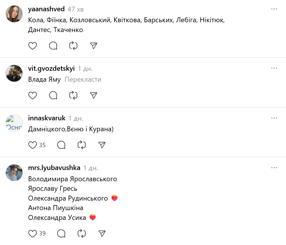The image size is (286, 245).
Task: Like innaskvaruk's comment with 35 likes
Action: point(33,145)
